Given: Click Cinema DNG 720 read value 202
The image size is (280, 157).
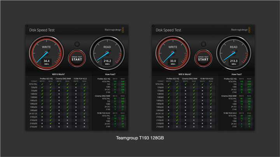Looking at the screenshot, I should [249, 101].
